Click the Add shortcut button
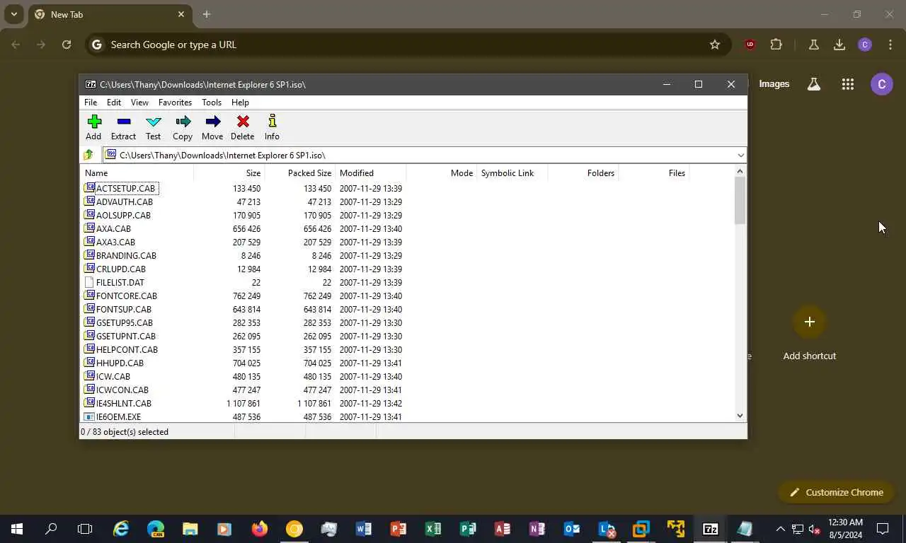Image resolution: width=906 pixels, height=543 pixels. 810,334
